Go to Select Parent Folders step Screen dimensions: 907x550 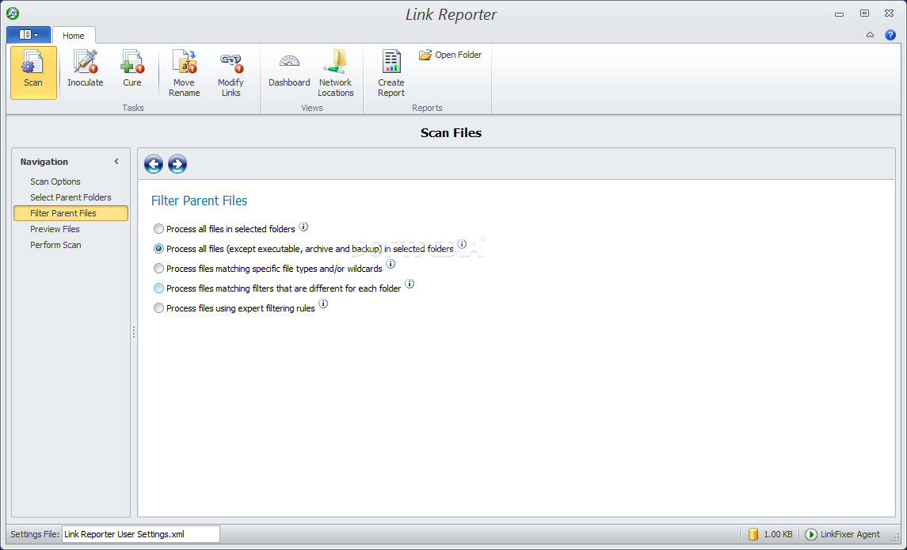(x=71, y=197)
